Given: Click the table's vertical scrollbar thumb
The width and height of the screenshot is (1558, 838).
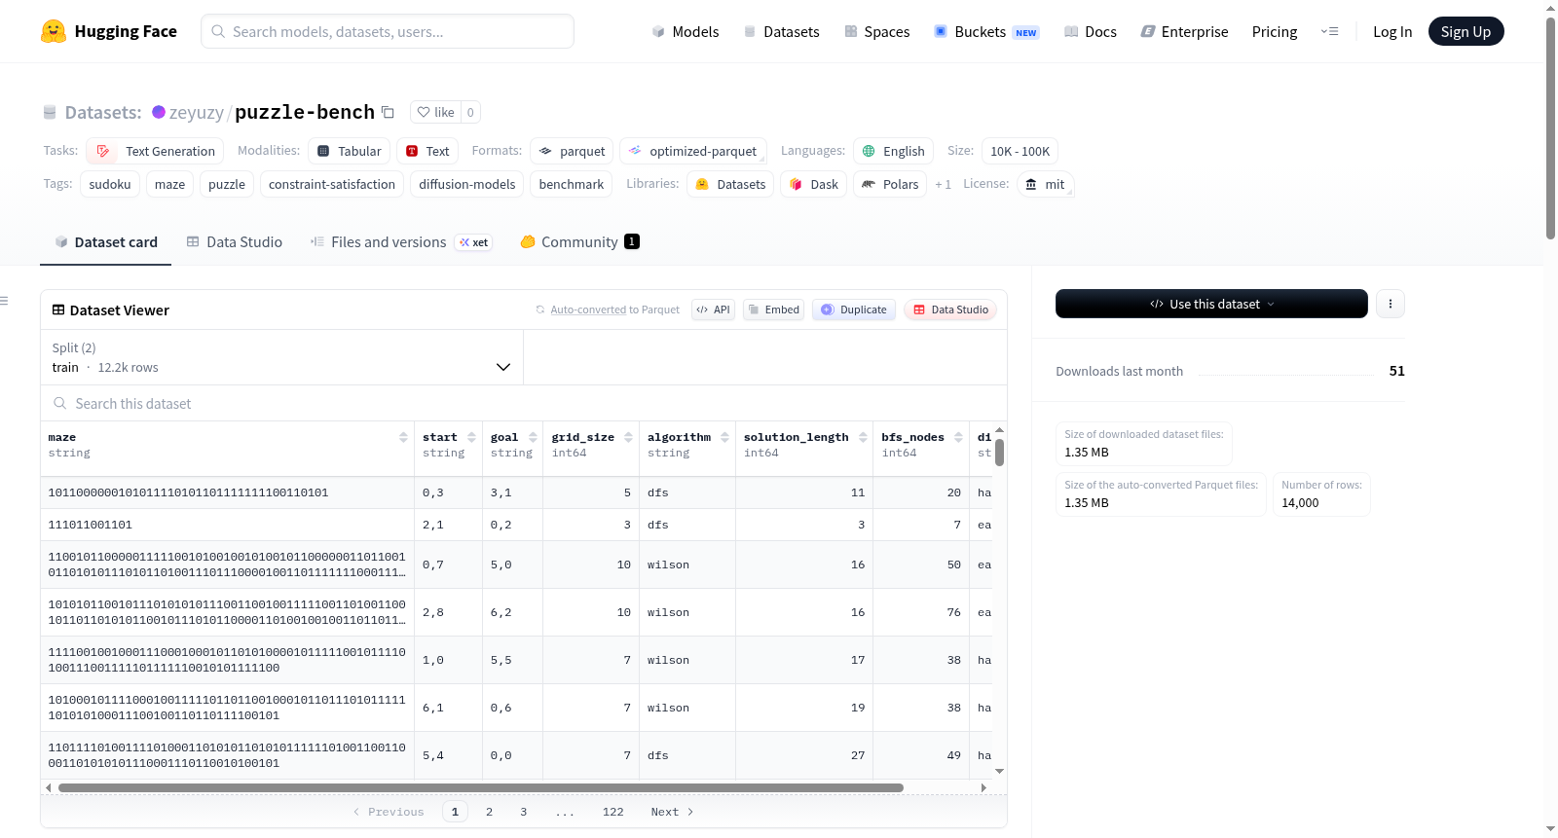Looking at the screenshot, I should (x=999, y=453).
